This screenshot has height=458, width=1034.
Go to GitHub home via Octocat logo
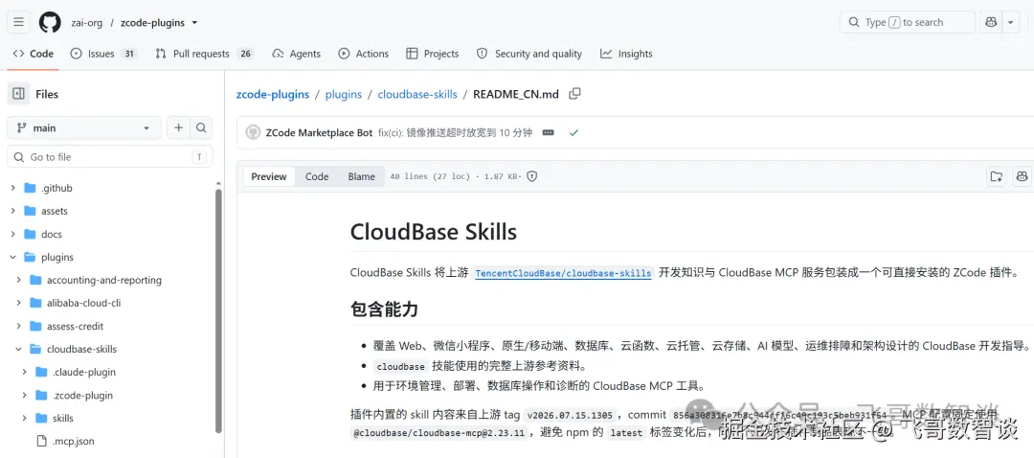tap(50, 22)
